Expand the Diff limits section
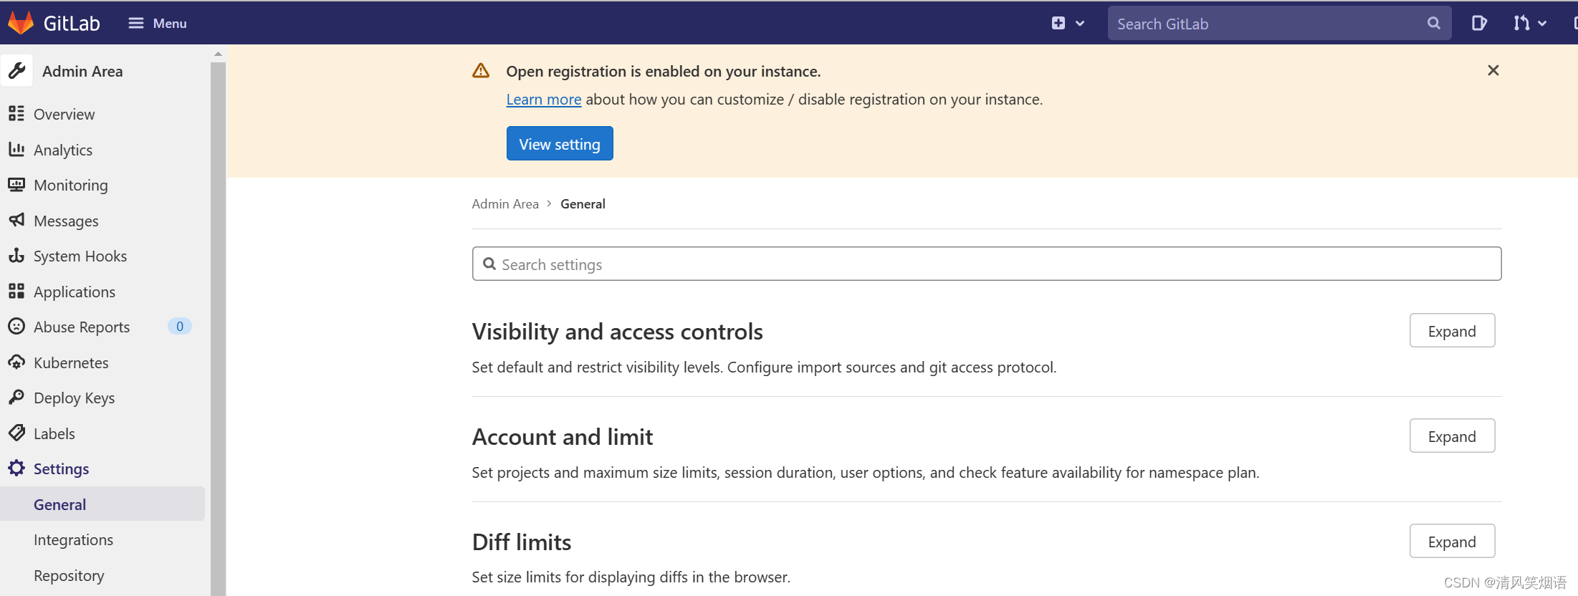Viewport: 1578px width, 596px height. click(1452, 541)
